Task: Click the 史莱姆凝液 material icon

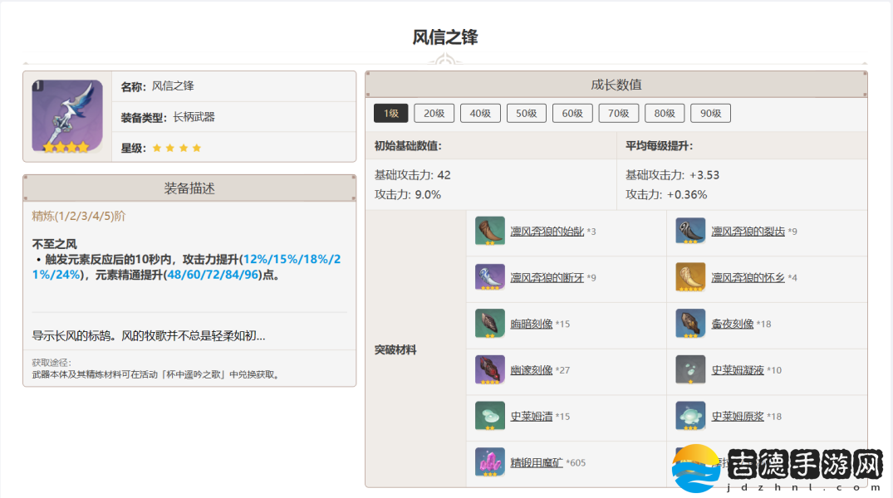Action: [690, 370]
